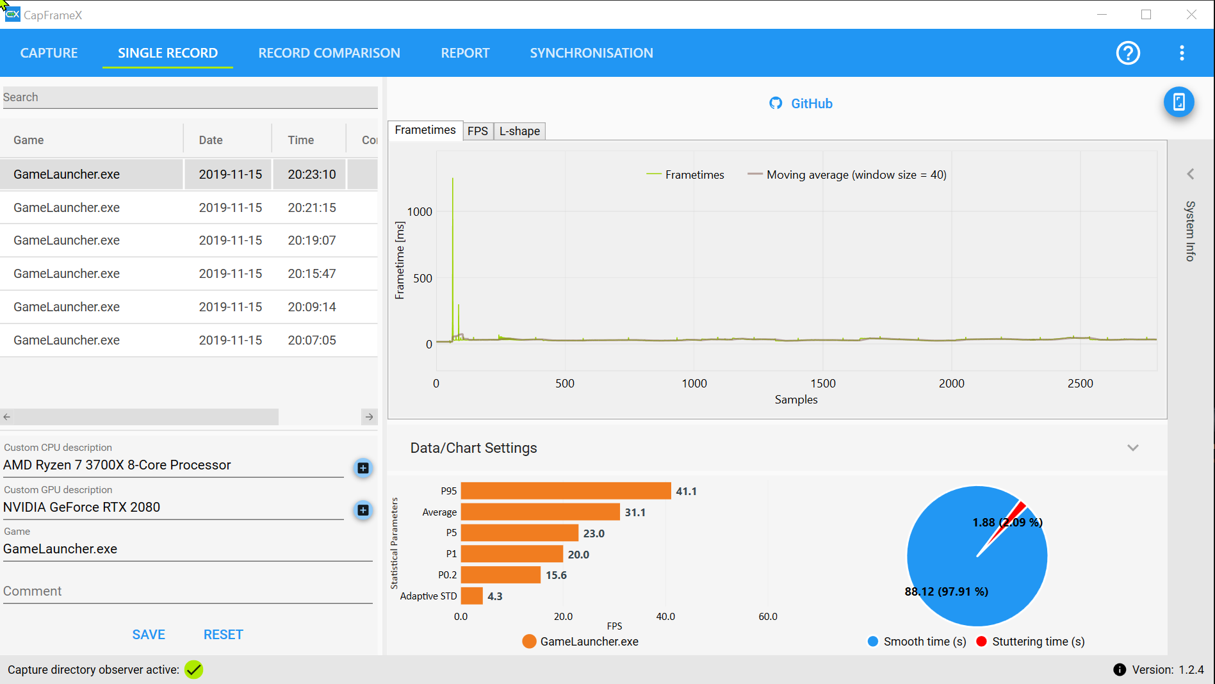This screenshot has height=684, width=1215.
Task: Switch chart to the FPS tab
Action: [x=478, y=131]
